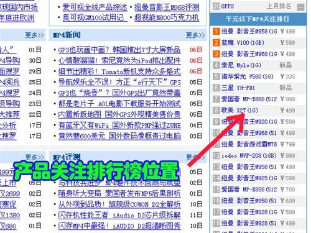Open 更多>> link in MP4评测 header

tap(195, 157)
